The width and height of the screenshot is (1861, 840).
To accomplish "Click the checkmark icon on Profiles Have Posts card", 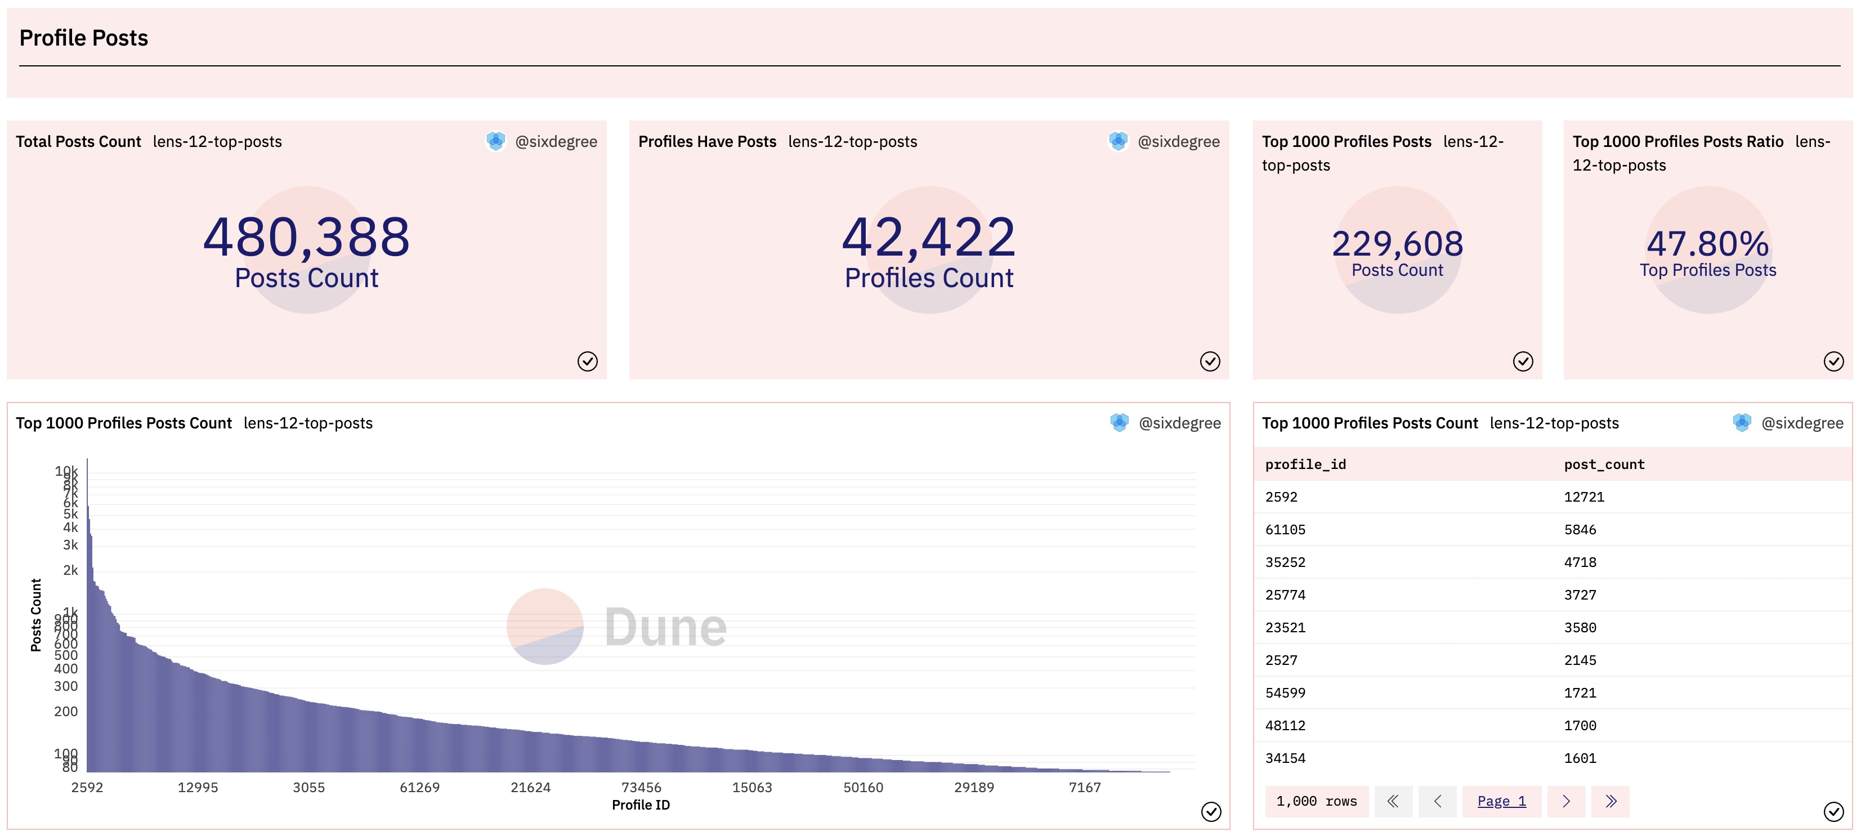I will 1210,361.
